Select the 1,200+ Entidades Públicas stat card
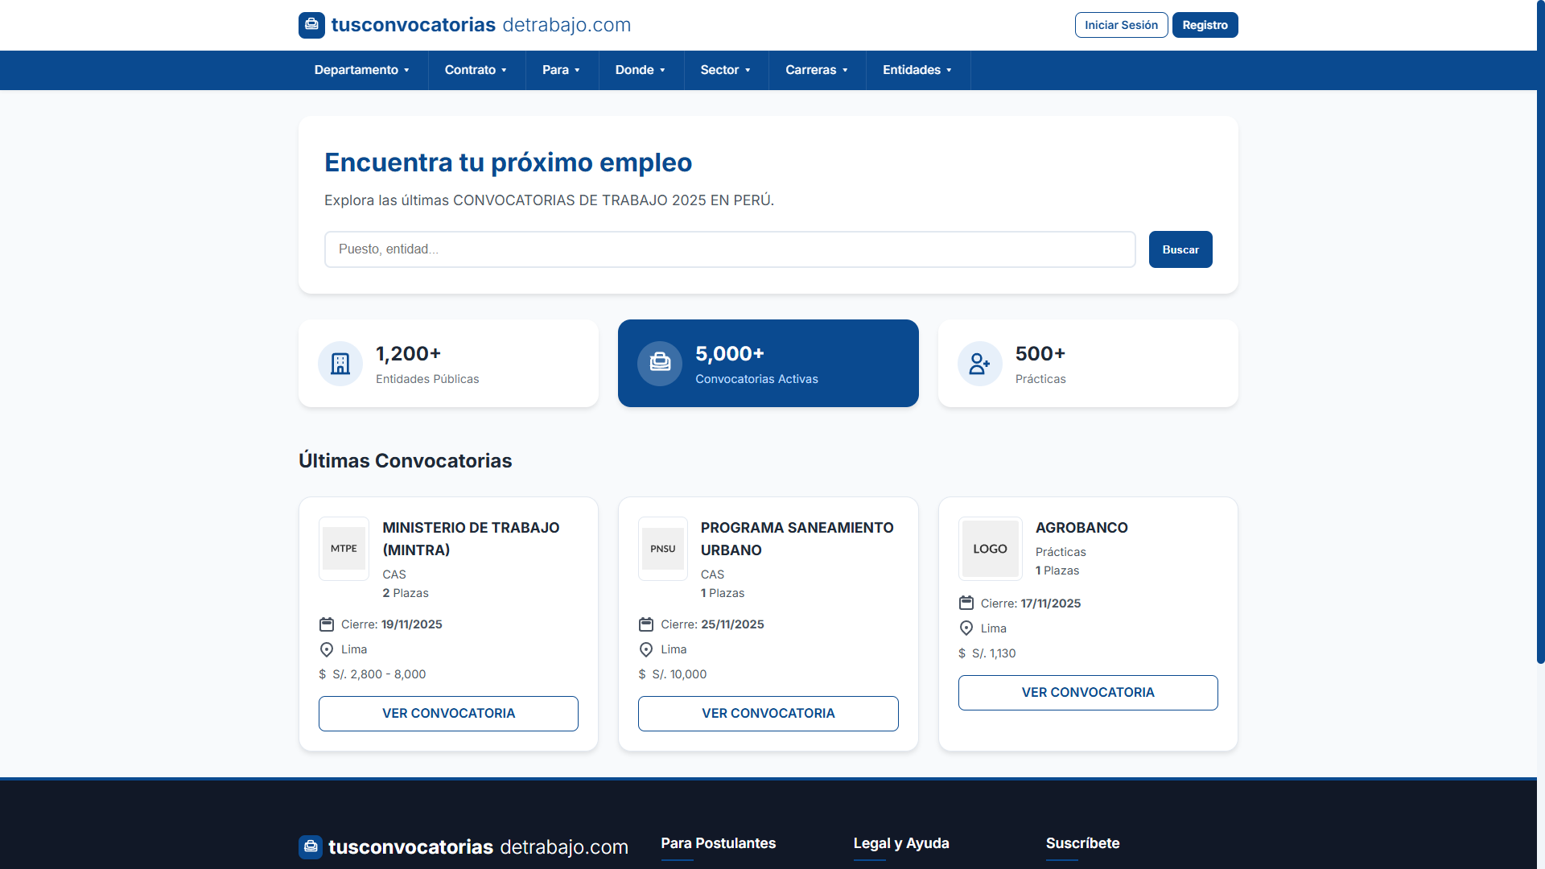This screenshot has height=869, width=1545. point(448,364)
